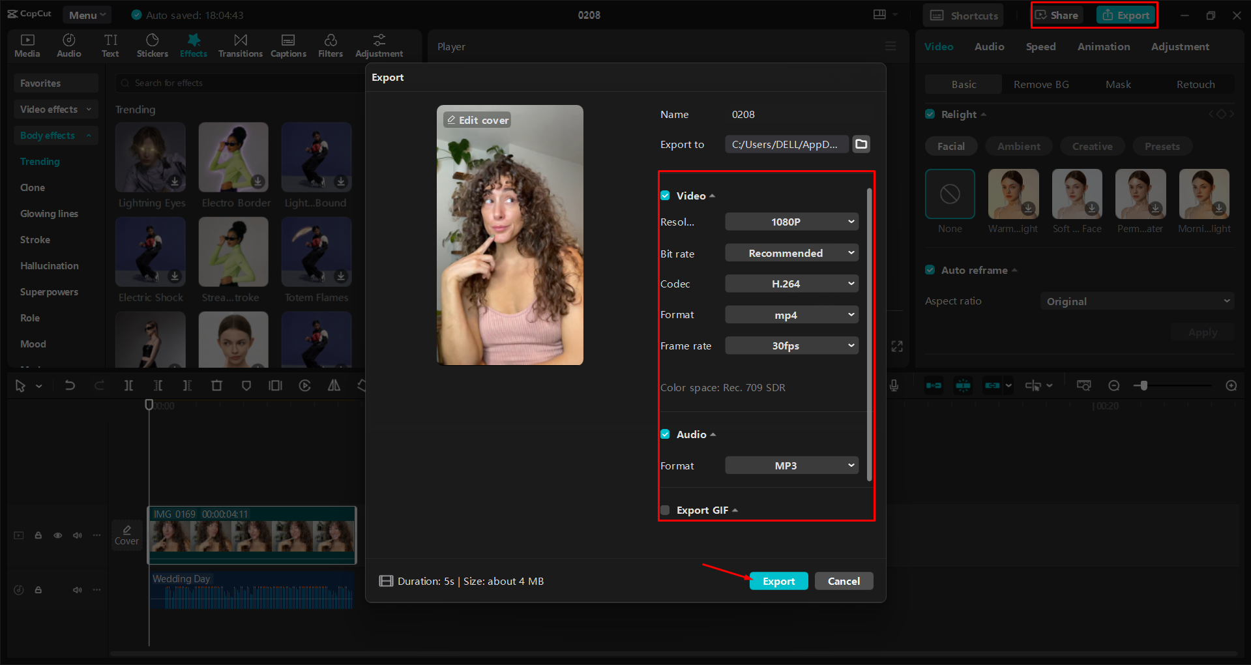Click the Export dialog vertical scrollbar

click(x=869, y=335)
